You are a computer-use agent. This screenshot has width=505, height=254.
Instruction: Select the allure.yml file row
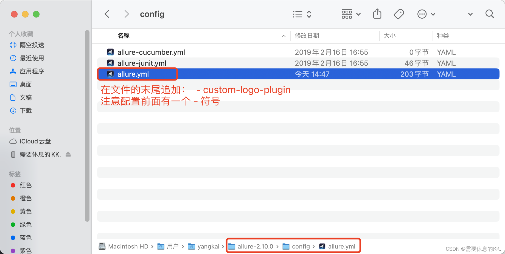pyautogui.click(x=298, y=74)
